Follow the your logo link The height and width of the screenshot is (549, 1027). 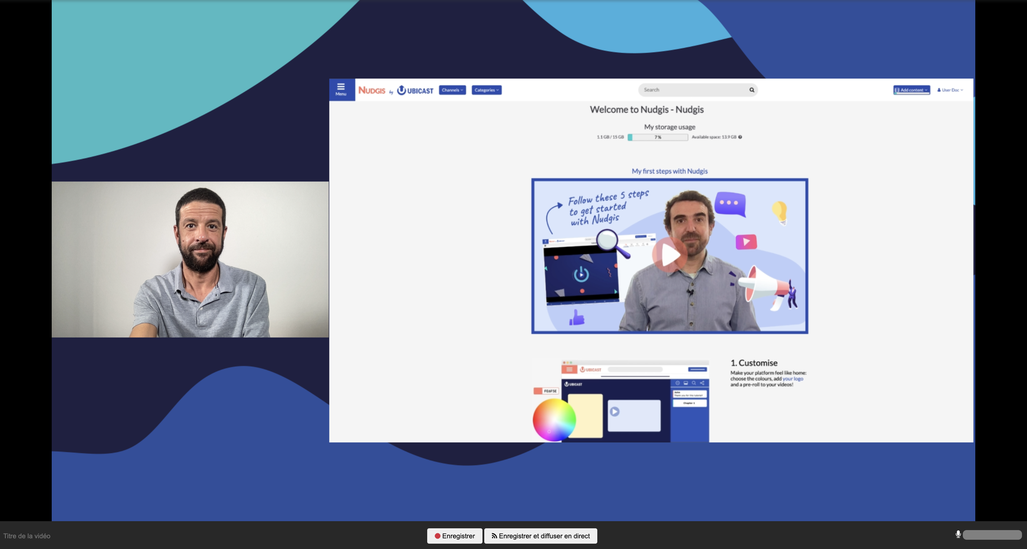[x=793, y=379]
